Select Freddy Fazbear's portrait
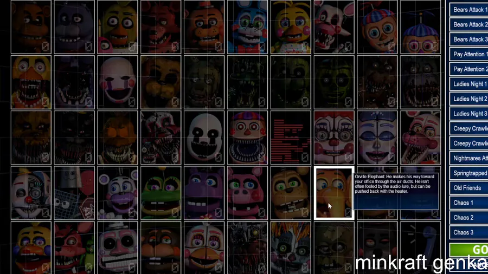This screenshot has height=274, width=488. [31, 27]
